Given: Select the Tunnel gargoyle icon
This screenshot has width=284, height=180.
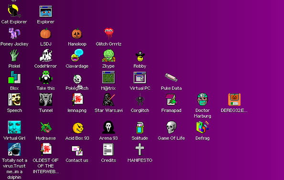Looking at the screenshot, I should (46, 100).
